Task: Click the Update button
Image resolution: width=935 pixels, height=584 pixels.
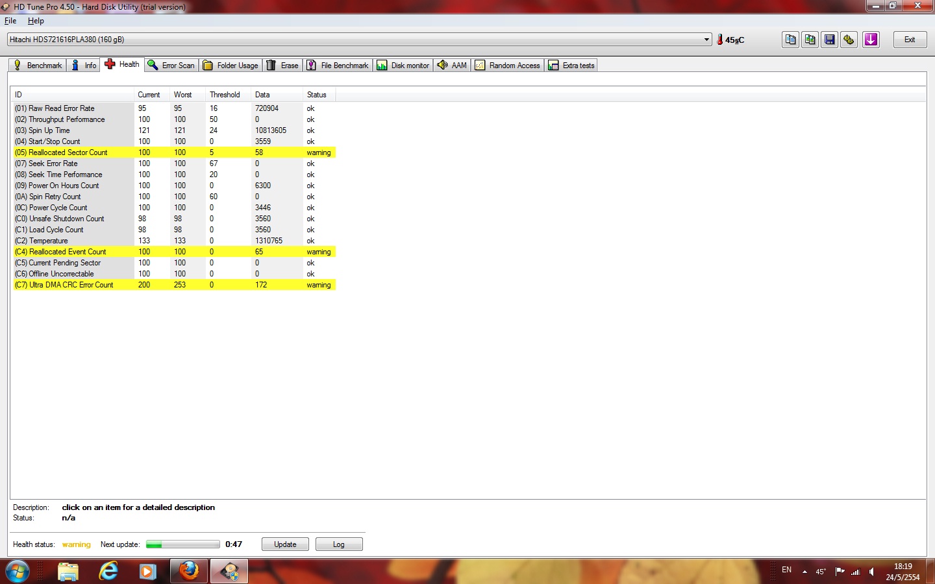Action: click(x=285, y=544)
